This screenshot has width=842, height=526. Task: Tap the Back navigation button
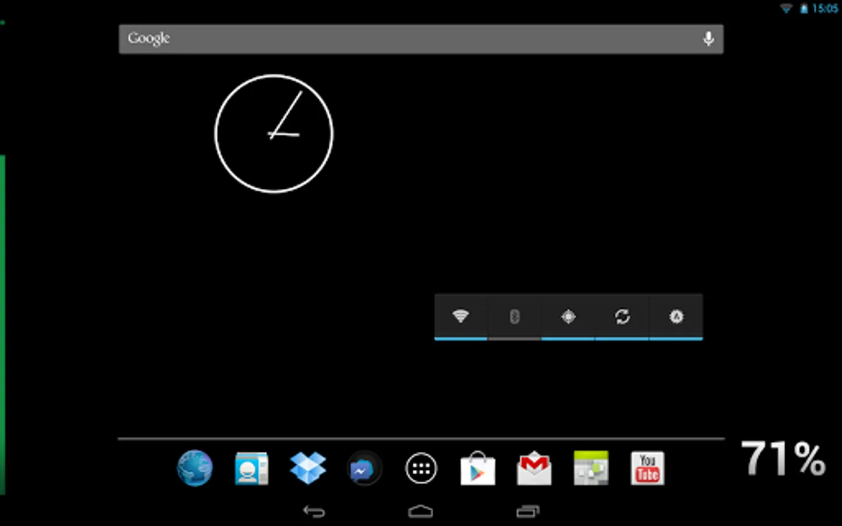314,512
